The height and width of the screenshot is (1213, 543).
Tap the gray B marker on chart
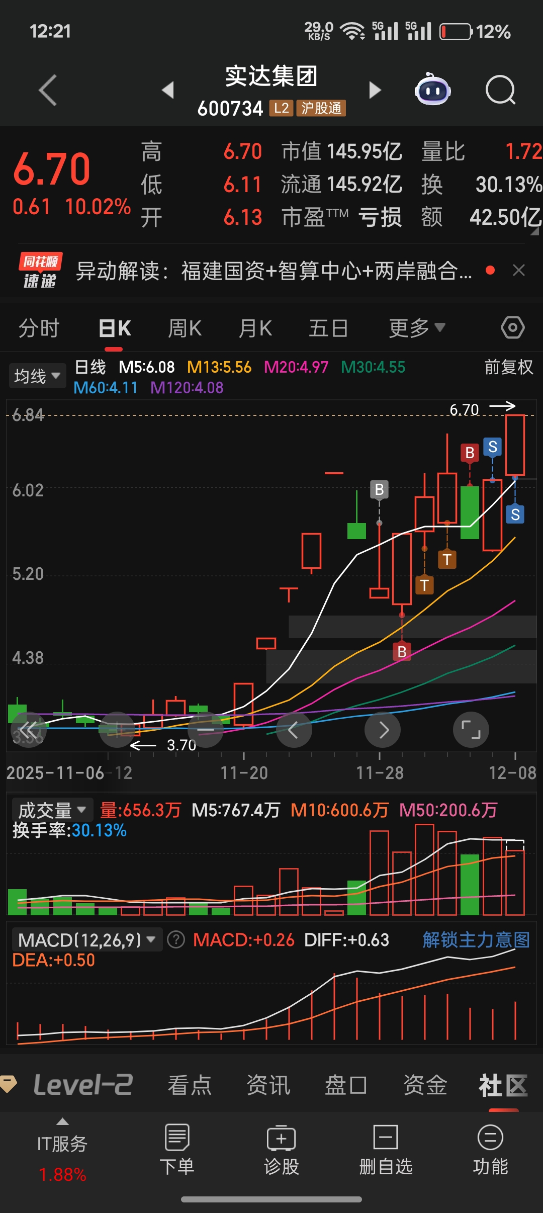pyautogui.click(x=379, y=489)
